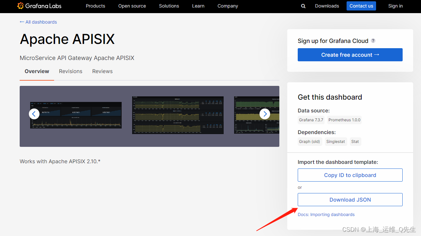The width and height of the screenshot is (421, 236).
Task: Open the Solutions menu
Action: (169, 6)
